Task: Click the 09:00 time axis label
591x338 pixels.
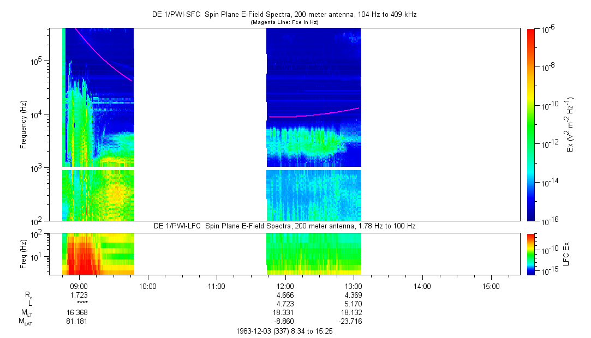Action: coord(79,286)
